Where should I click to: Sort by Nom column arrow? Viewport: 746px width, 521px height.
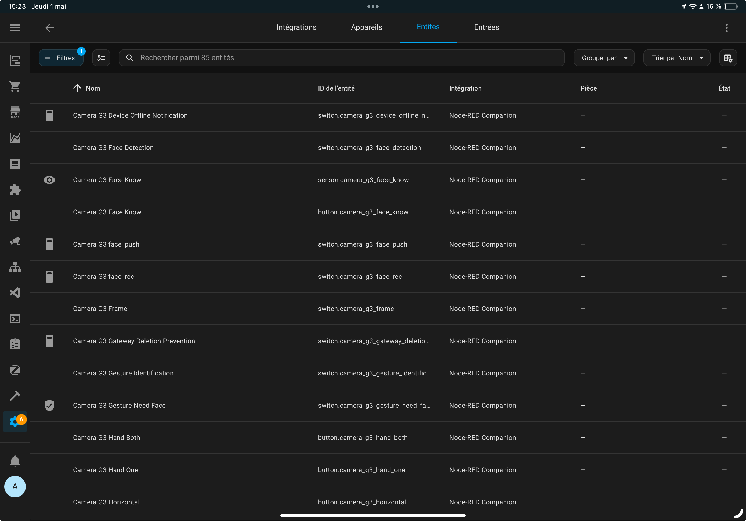point(77,88)
